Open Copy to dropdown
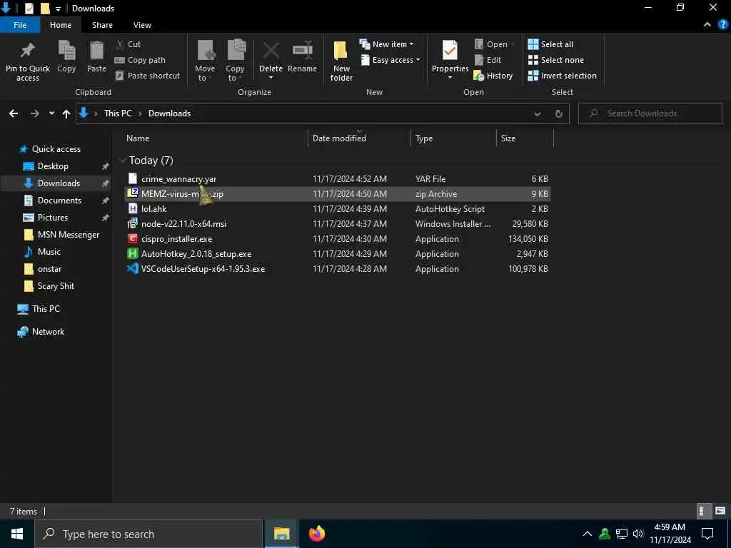Screen dimensions: 731x548 click(235, 61)
